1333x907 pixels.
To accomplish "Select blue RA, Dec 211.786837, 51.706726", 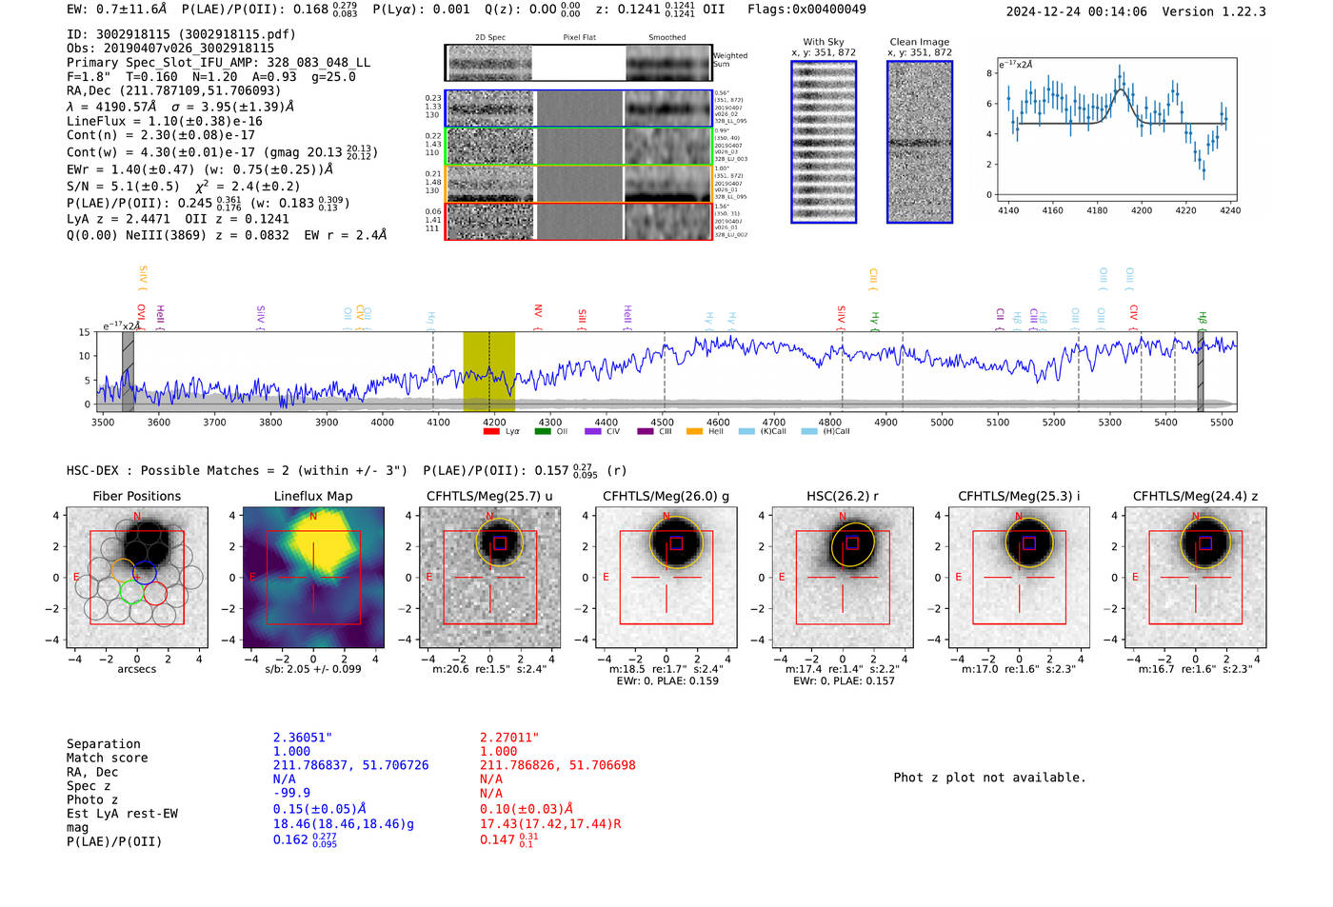I will 351,765.
